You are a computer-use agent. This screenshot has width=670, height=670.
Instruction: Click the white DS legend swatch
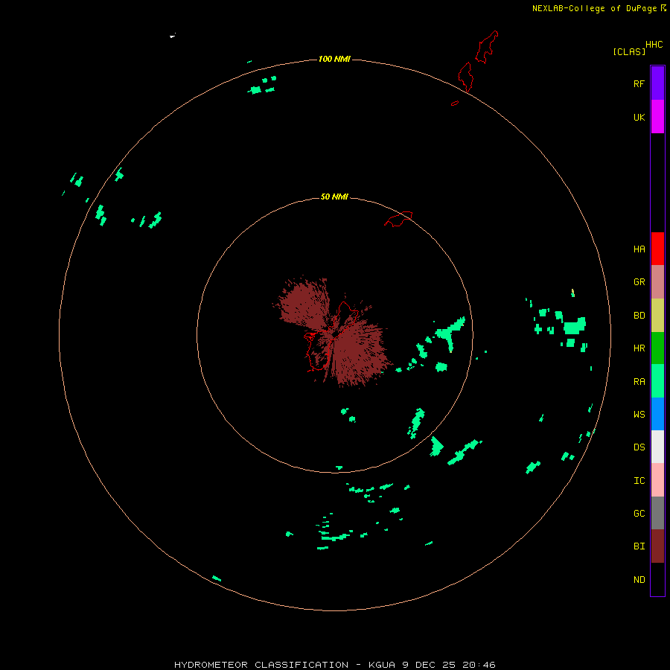657,447
